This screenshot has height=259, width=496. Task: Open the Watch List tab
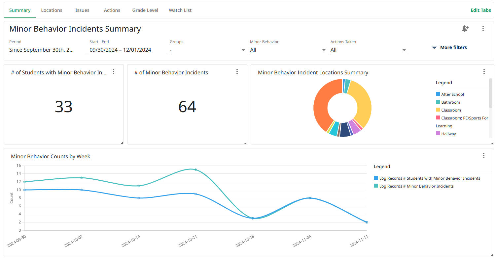[x=180, y=10]
